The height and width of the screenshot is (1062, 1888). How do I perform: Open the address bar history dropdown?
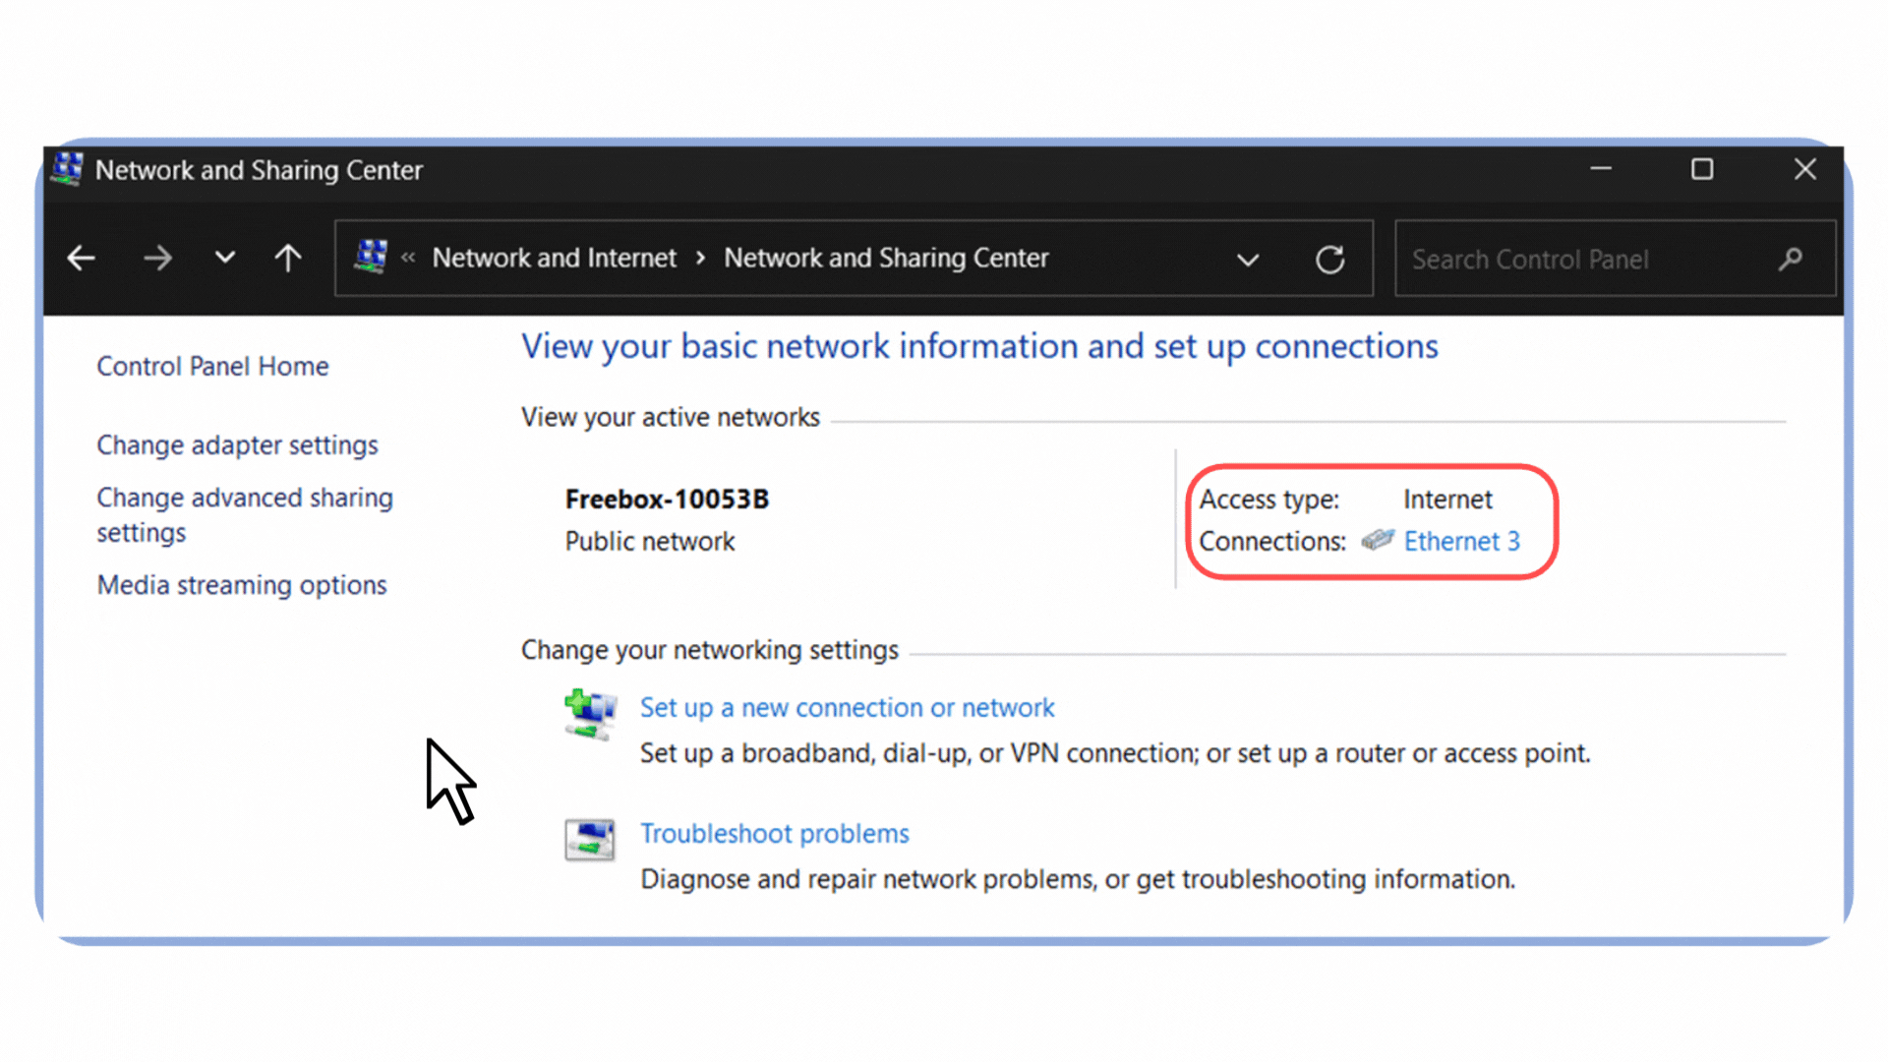coord(1248,260)
